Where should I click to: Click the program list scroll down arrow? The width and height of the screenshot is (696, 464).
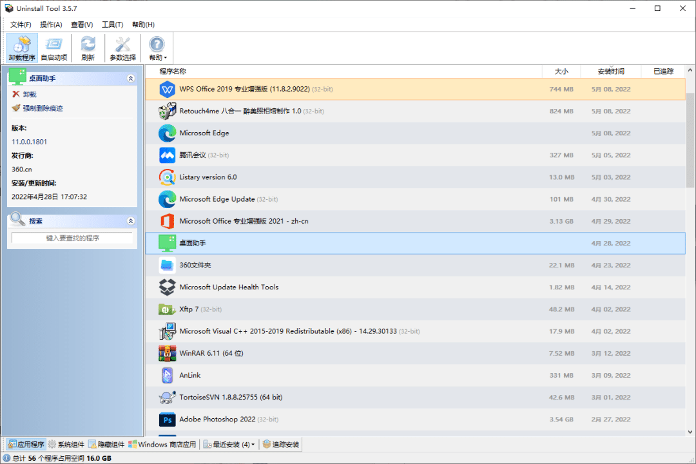click(690, 431)
